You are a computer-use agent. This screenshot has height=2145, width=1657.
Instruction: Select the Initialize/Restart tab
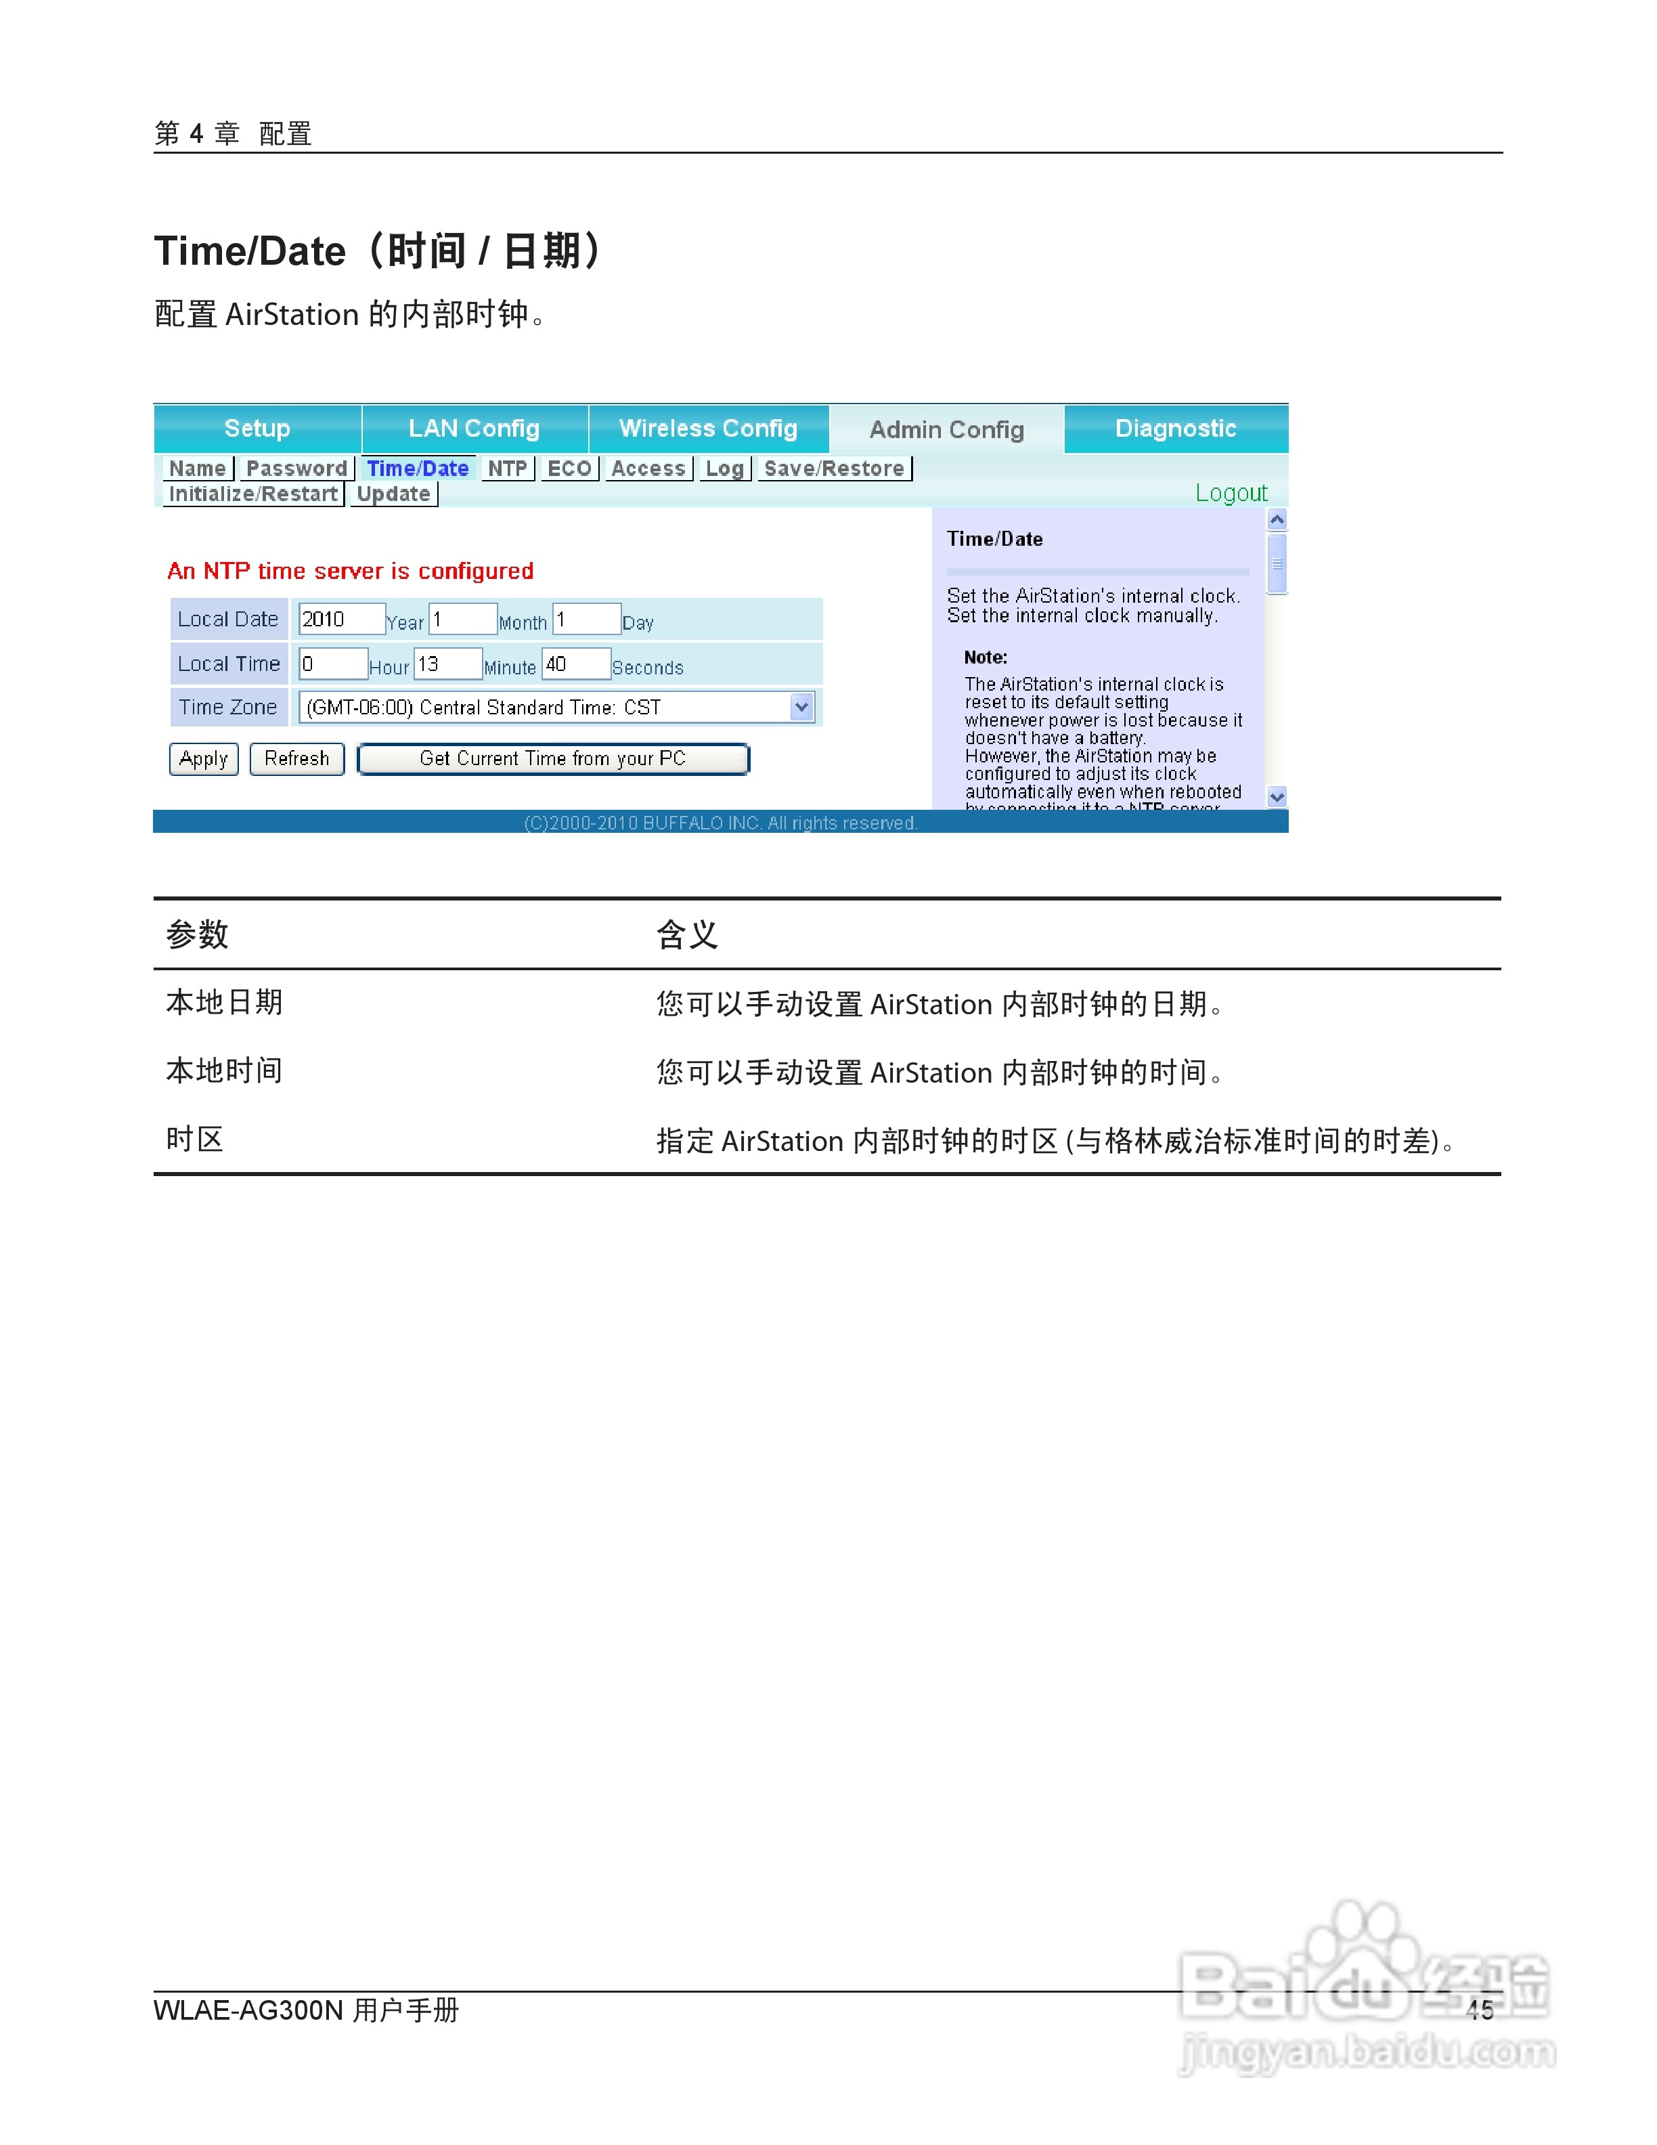[x=252, y=494]
